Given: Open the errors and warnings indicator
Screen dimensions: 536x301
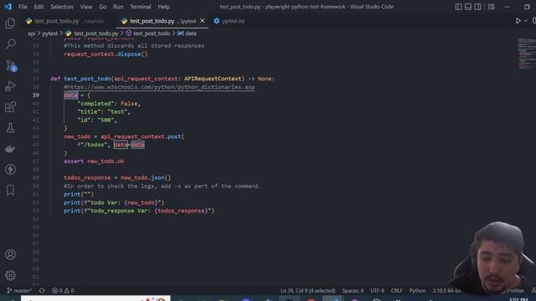Looking at the screenshot, I should coord(63,291).
